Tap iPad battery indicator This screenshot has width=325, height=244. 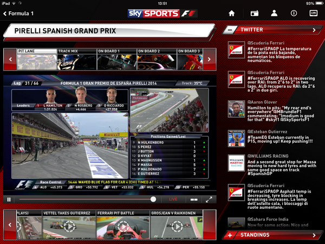[x=319, y=3]
